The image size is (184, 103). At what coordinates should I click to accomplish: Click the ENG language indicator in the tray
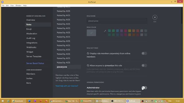(170, 101)
